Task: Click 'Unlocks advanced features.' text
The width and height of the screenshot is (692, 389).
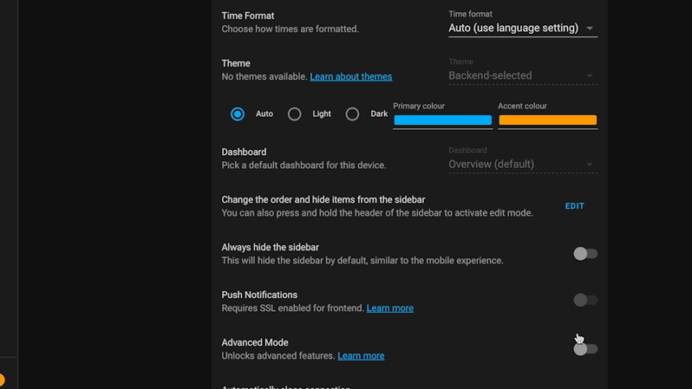Action: point(279,356)
